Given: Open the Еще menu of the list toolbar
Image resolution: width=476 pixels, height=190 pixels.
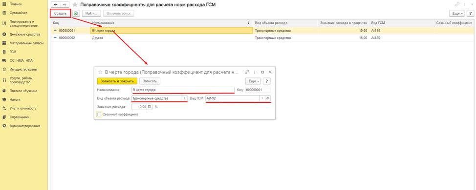Looking at the screenshot, I should click(x=457, y=13).
